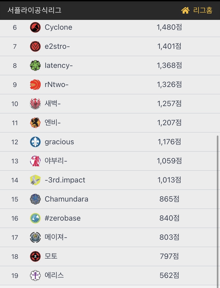Viewport: 220px width, 288px height.
Task: Open the Chamundara clan name
Action: [66, 199]
